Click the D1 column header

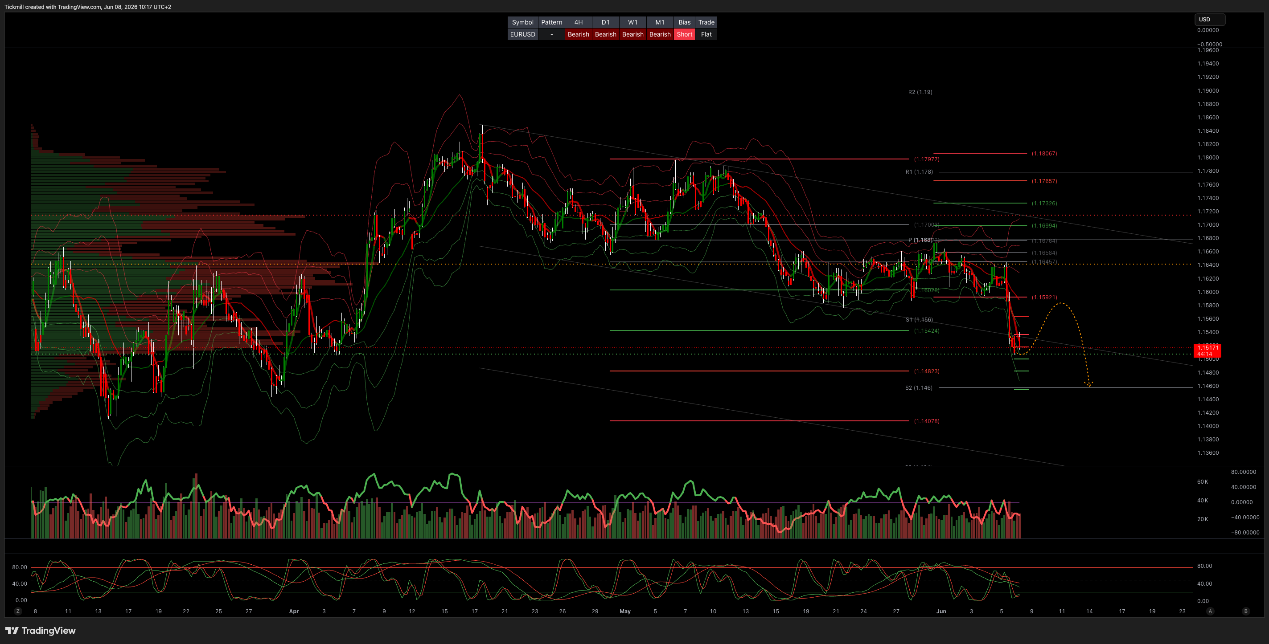(x=605, y=22)
